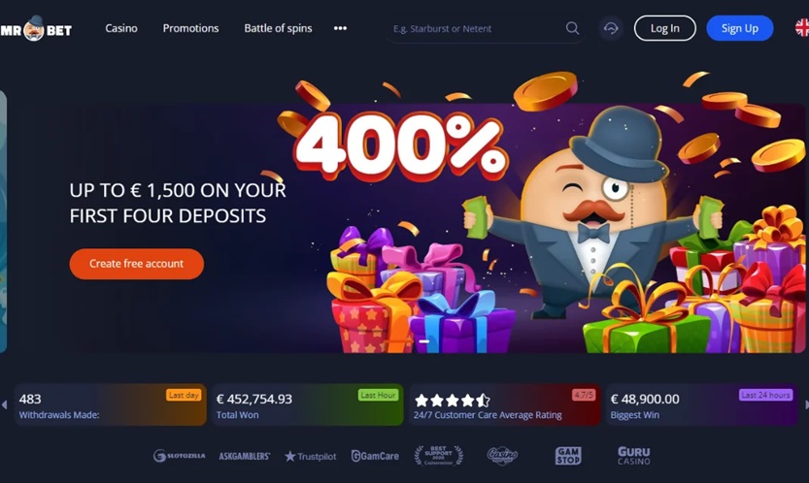This screenshot has height=483, width=809.
Task: Click the Guru Casino logo
Action: (x=634, y=456)
